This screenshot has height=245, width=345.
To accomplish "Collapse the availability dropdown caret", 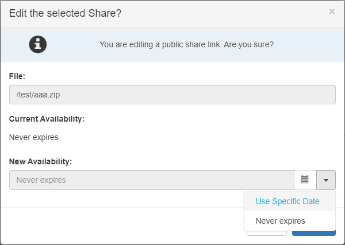I will click(x=325, y=180).
